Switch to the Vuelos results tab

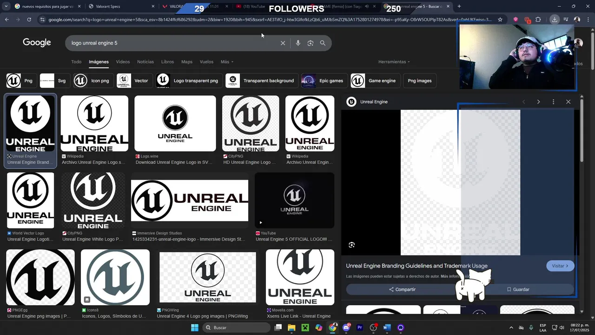coord(206,62)
